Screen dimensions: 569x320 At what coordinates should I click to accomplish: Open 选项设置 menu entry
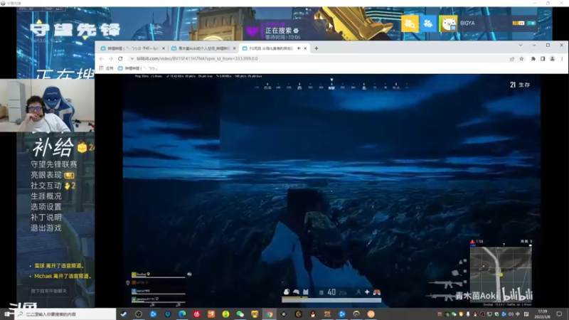[x=46, y=207]
